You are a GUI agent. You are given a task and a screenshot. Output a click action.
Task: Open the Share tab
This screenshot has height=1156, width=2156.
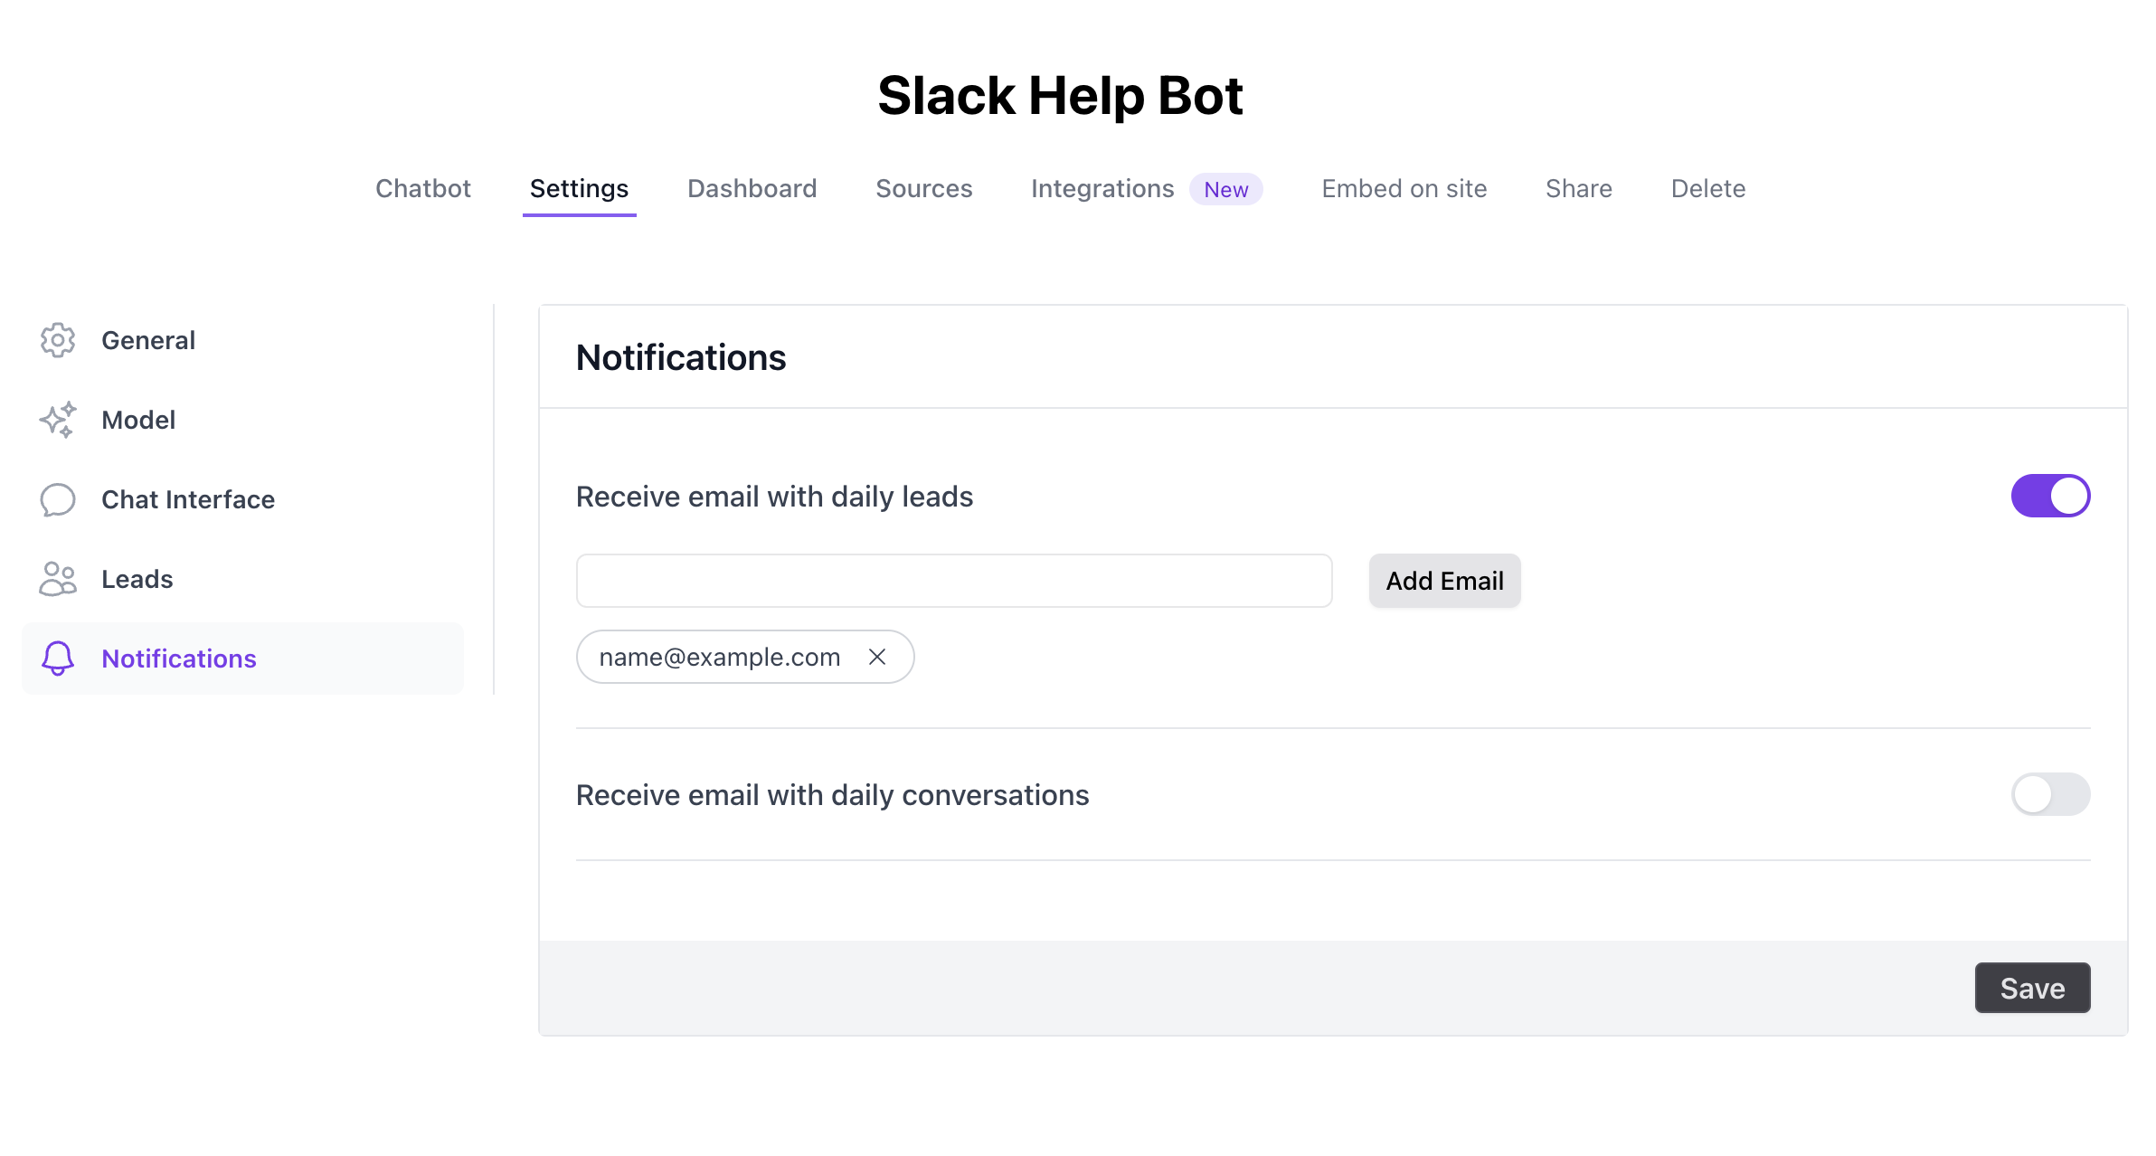[1578, 188]
